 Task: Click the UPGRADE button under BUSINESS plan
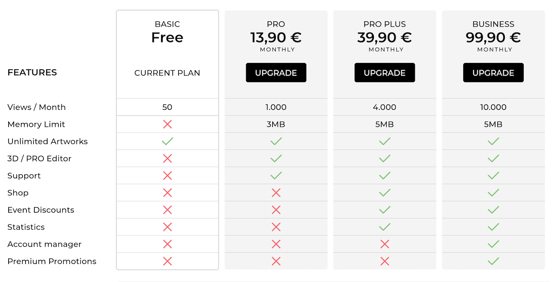[493, 73]
